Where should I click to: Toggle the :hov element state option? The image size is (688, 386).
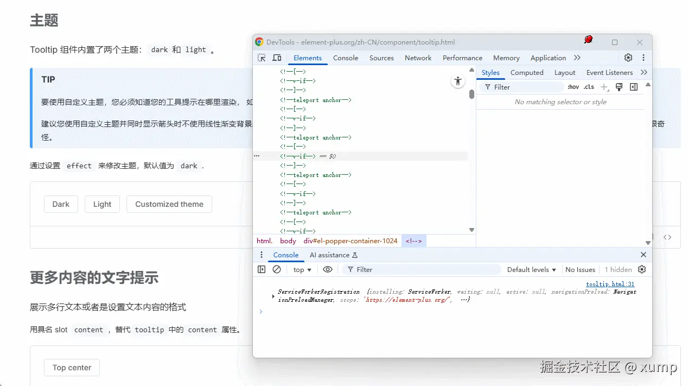coord(573,87)
